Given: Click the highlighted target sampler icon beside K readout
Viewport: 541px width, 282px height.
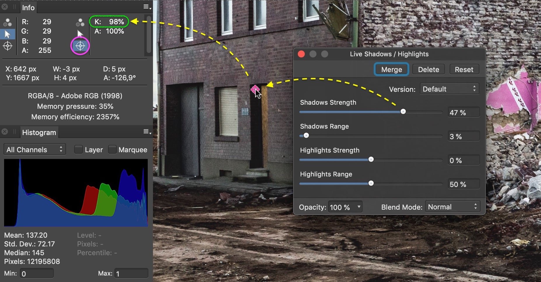Looking at the screenshot, I should (x=80, y=46).
